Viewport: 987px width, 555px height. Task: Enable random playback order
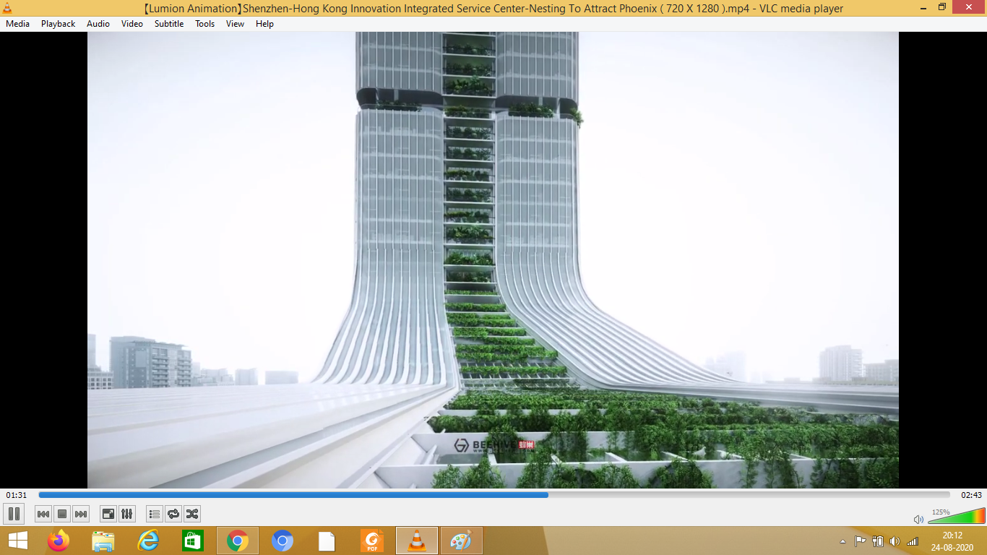pos(192,514)
